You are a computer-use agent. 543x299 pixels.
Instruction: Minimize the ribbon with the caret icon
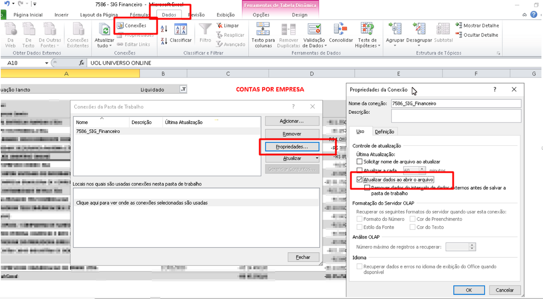pyautogui.click(x=525, y=15)
